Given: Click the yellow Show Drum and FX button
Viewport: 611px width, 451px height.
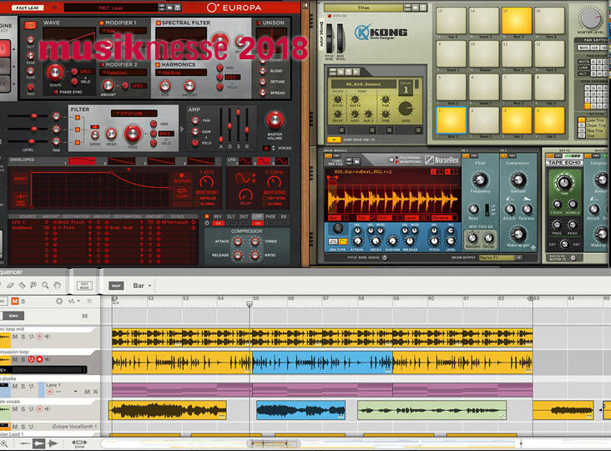Looking at the screenshot, I should pos(334,139).
